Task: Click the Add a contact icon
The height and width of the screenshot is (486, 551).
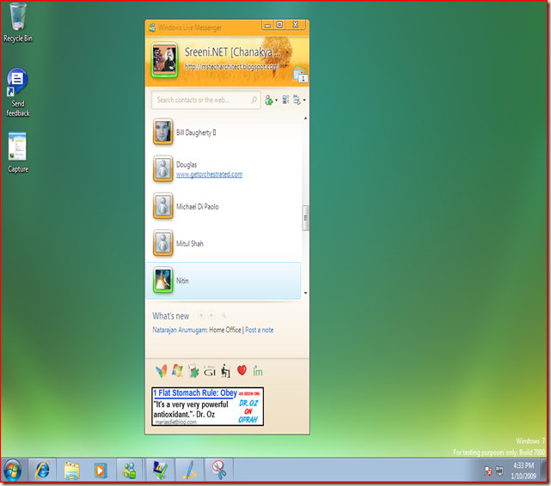Action: pyautogui.click(x=269, y=100)
